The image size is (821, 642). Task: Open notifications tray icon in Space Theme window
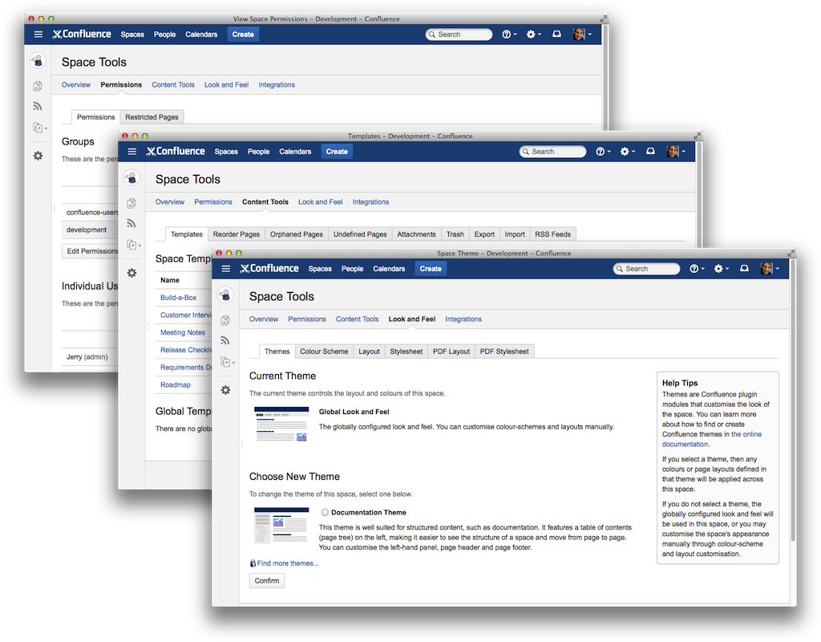click(744, 268)
